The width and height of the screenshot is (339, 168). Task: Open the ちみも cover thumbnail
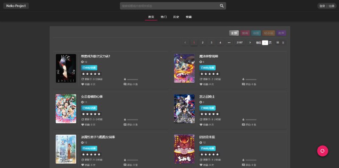click(x=184, y=149)
